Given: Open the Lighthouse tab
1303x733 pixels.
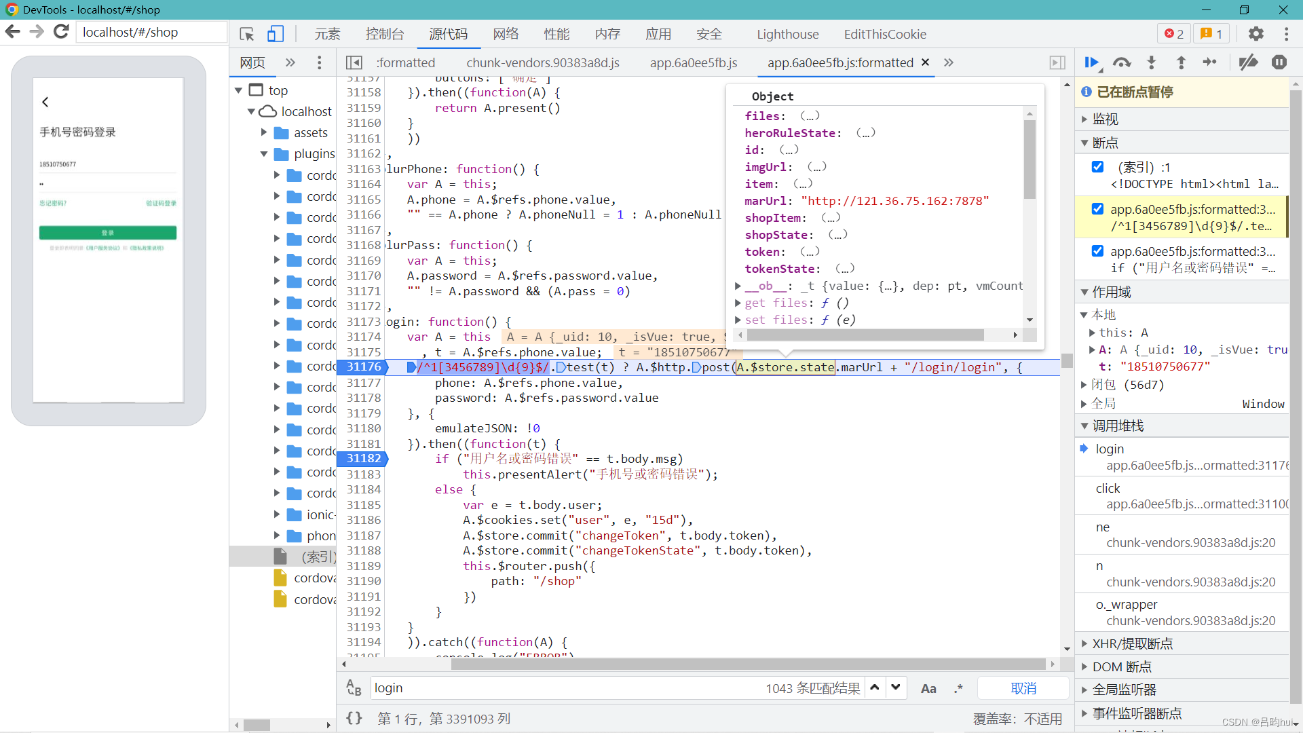Looking at the screenshot, I should click(788, 34).
